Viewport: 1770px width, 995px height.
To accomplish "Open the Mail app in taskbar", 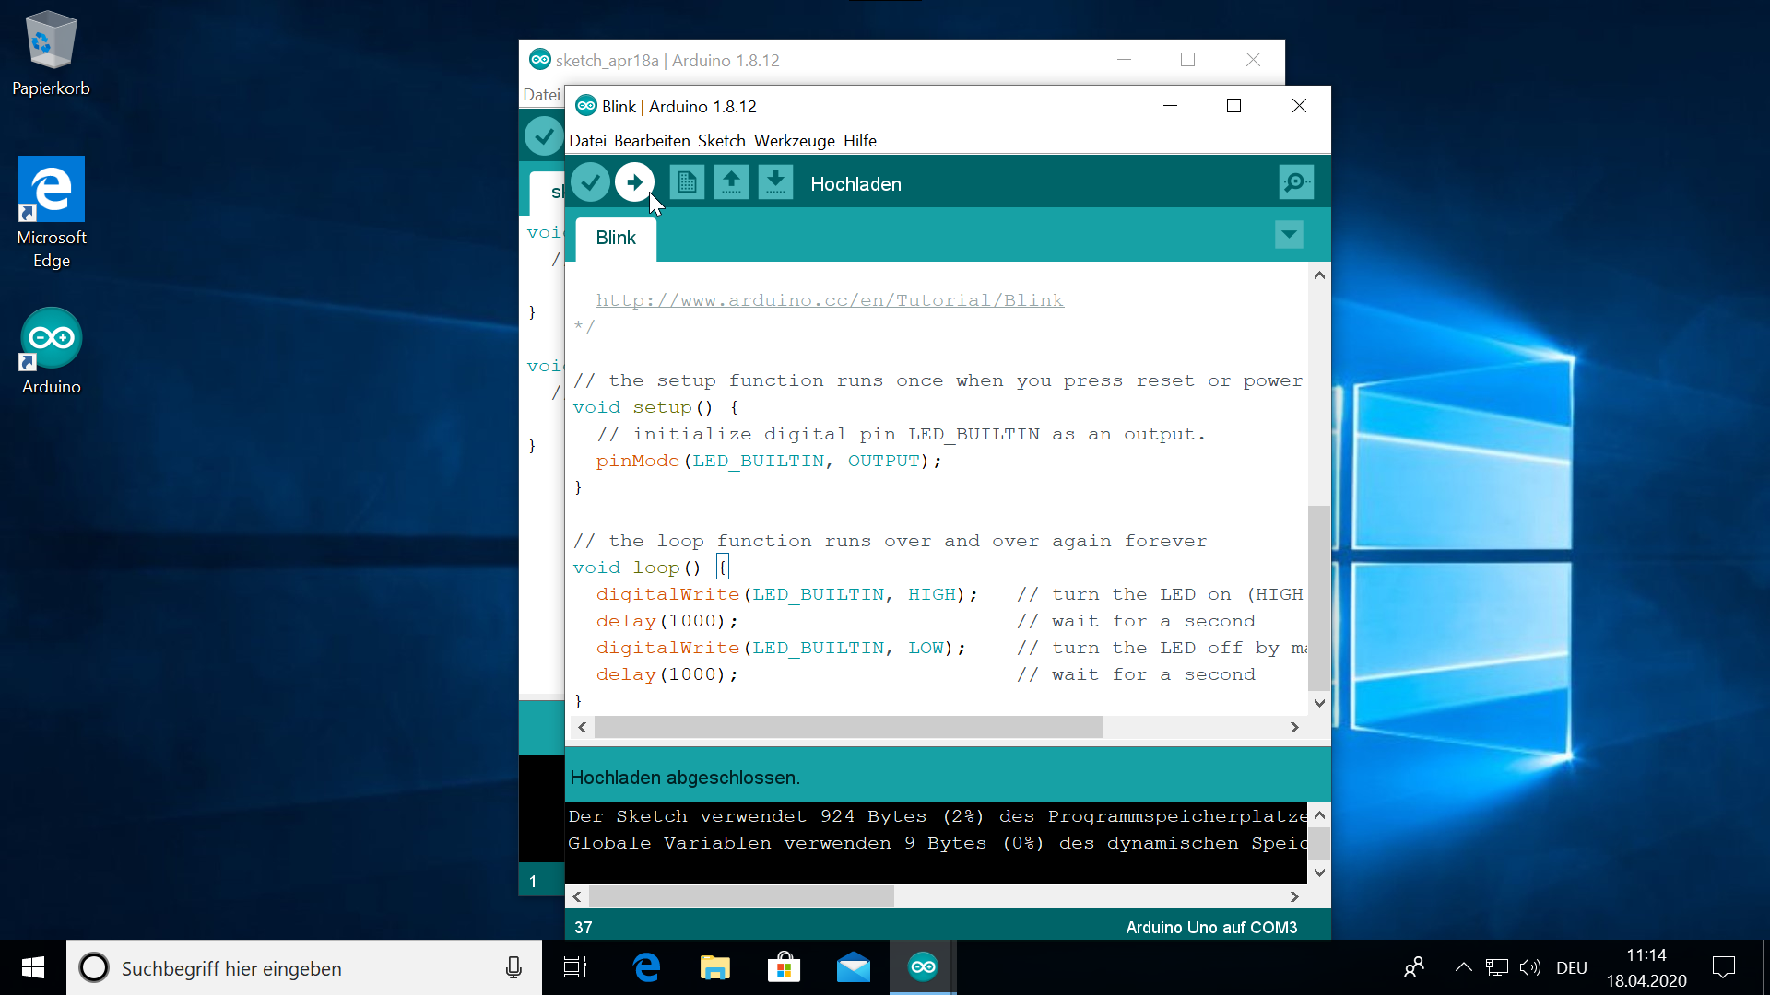I will (854, 967).
